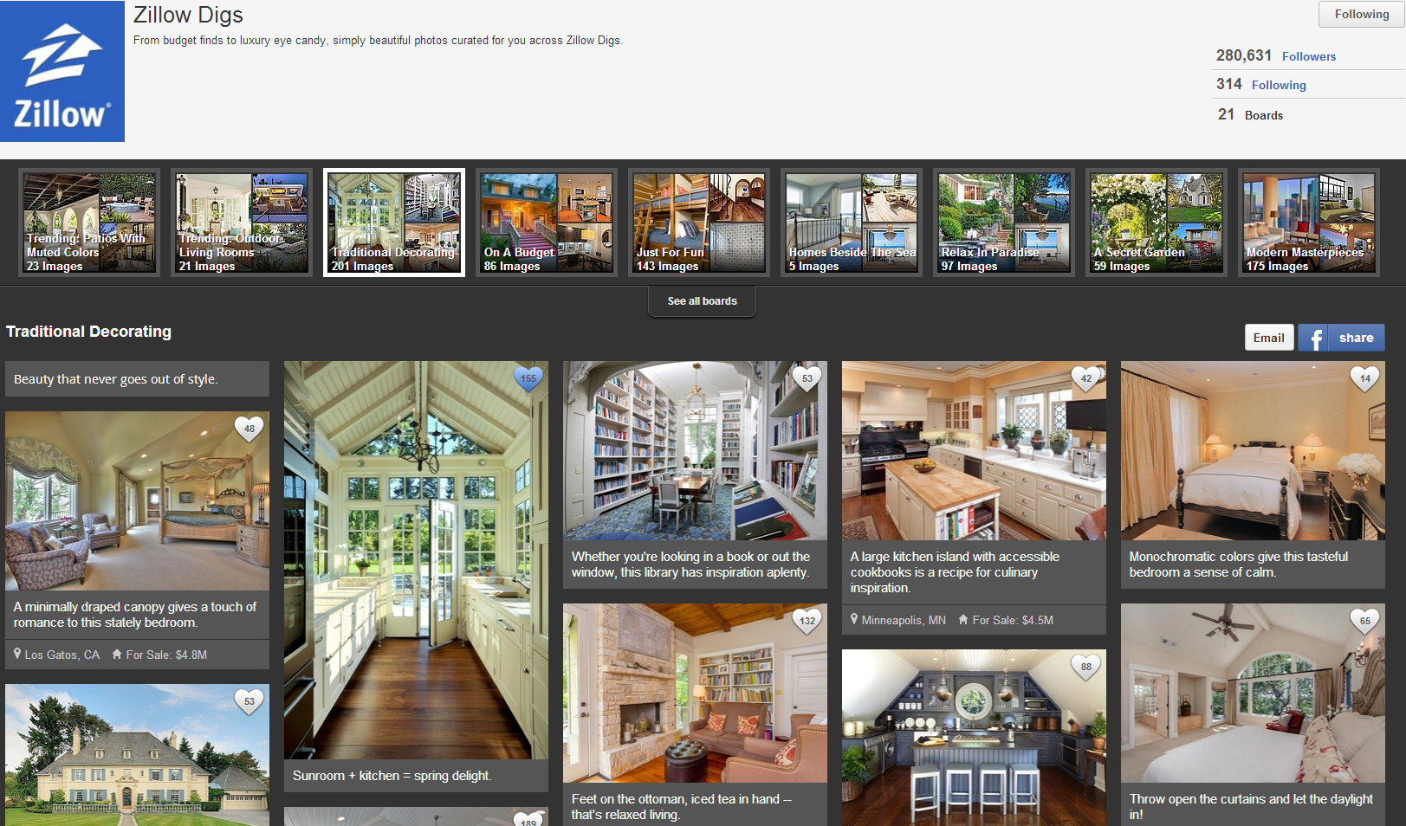Click the house icon beside For Sale: $4.8M
This screenshot has width=1406, height=826.
pyautogui.click(x=117, y=654)
